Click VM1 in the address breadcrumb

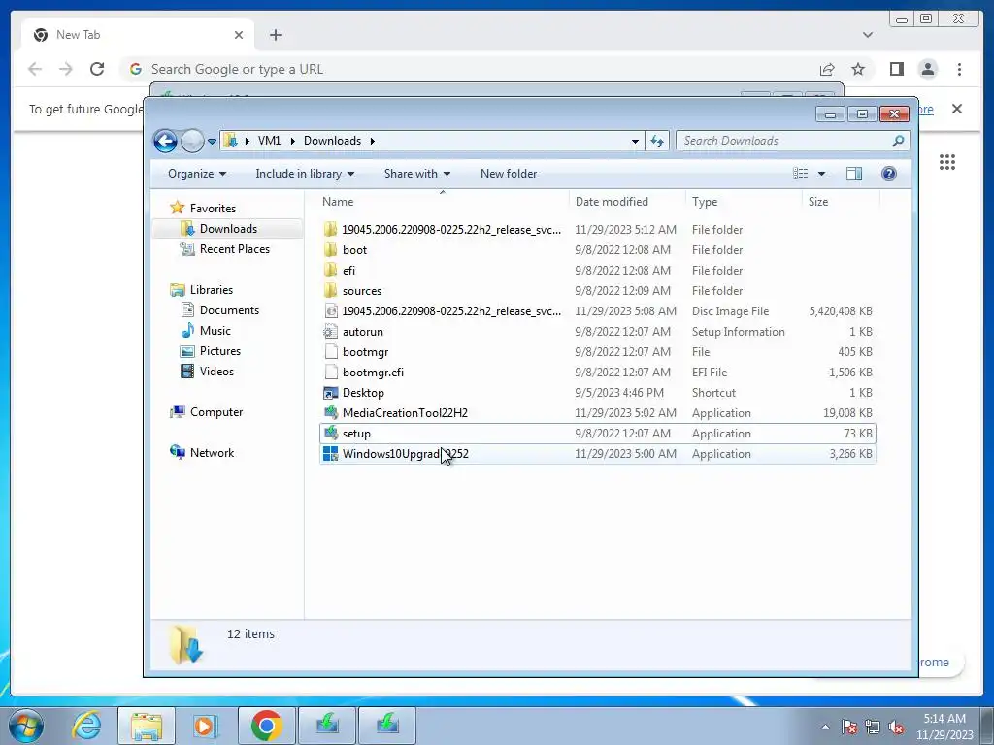[x=269, y=141]
